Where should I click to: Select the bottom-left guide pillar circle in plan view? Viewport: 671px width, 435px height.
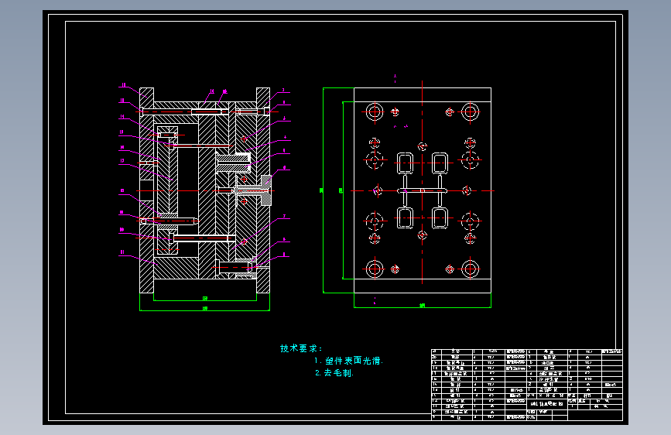(x=375, y=269)
